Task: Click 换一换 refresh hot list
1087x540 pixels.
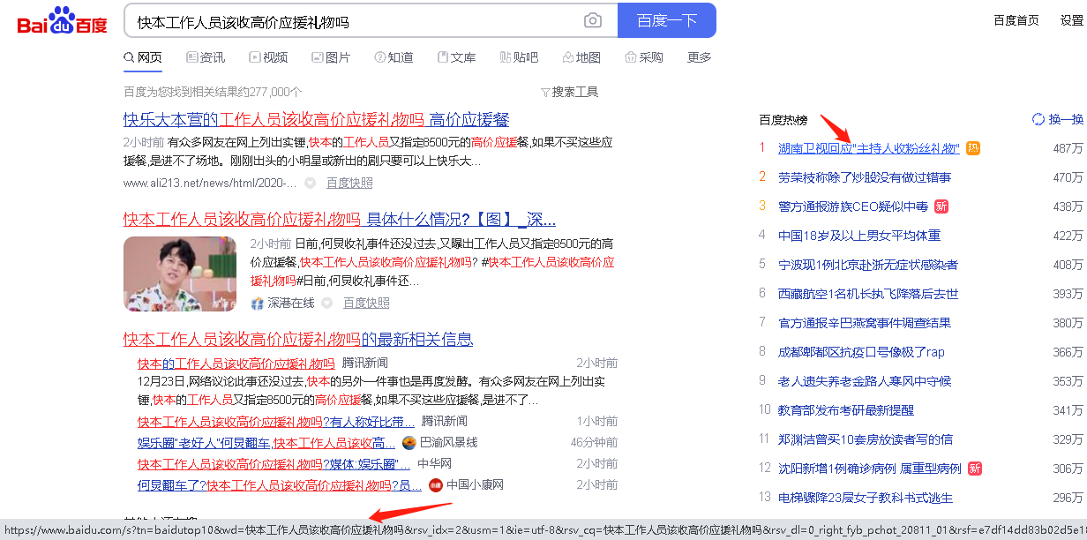Action: point(1065,119)
